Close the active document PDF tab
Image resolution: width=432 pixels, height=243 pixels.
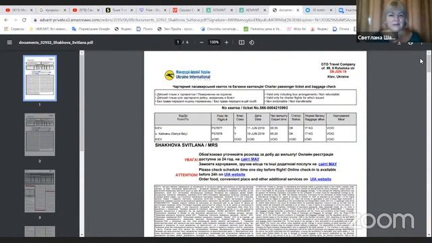[x=298, y=10]
